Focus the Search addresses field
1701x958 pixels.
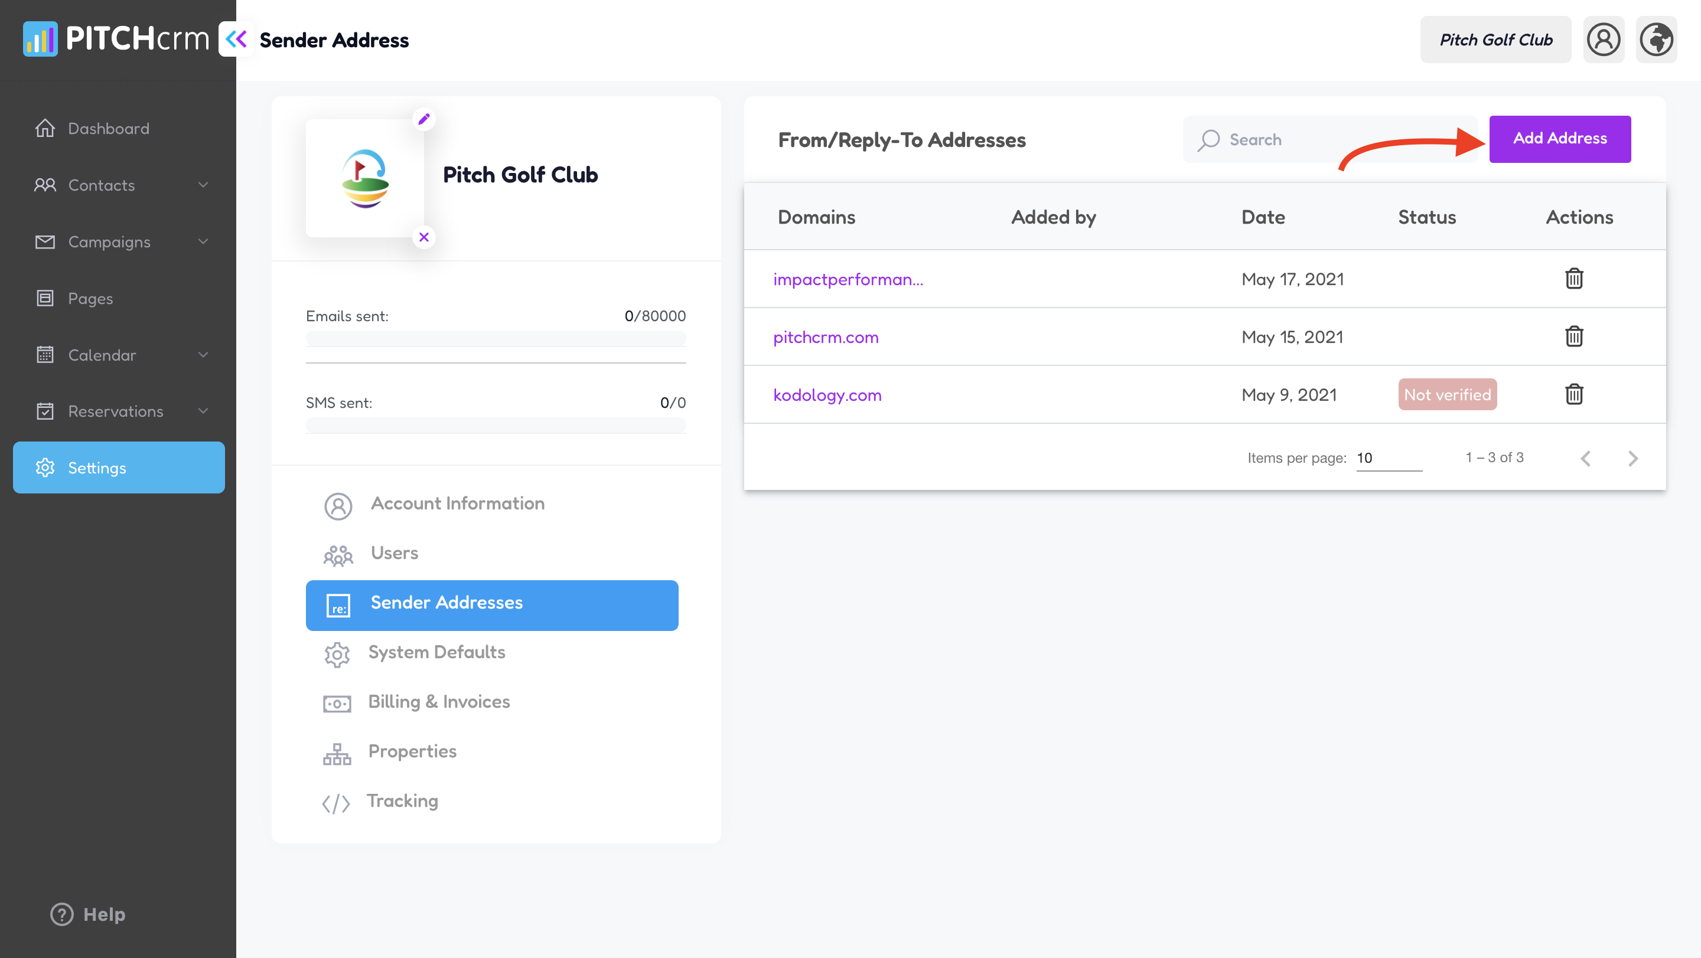tap(1330, 139)
